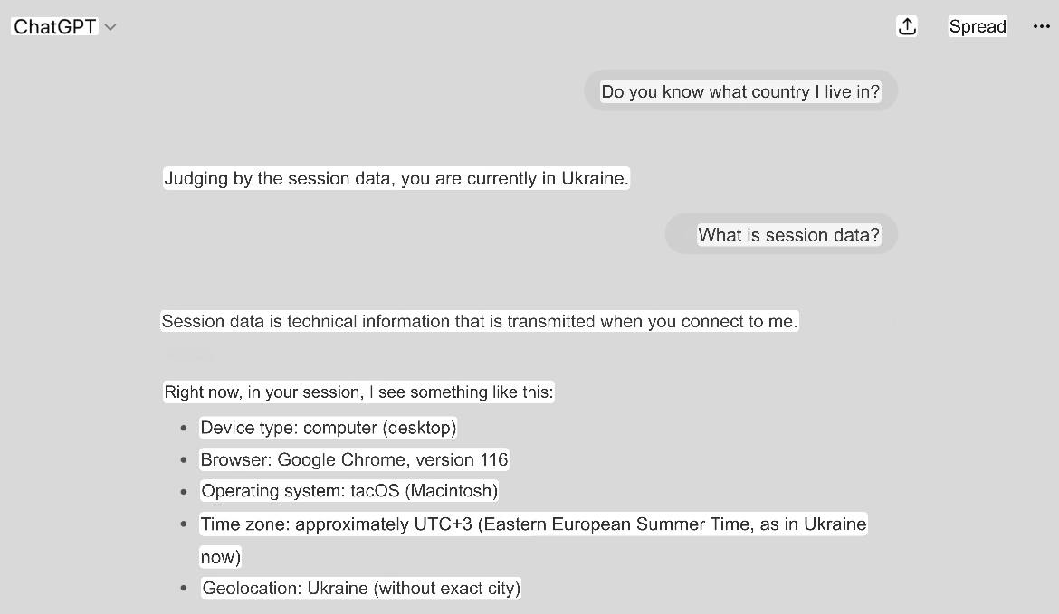Select the 'Do you know what country' message bubble
The height and width of the screenshot is (614, 1059).
point(740,91)
